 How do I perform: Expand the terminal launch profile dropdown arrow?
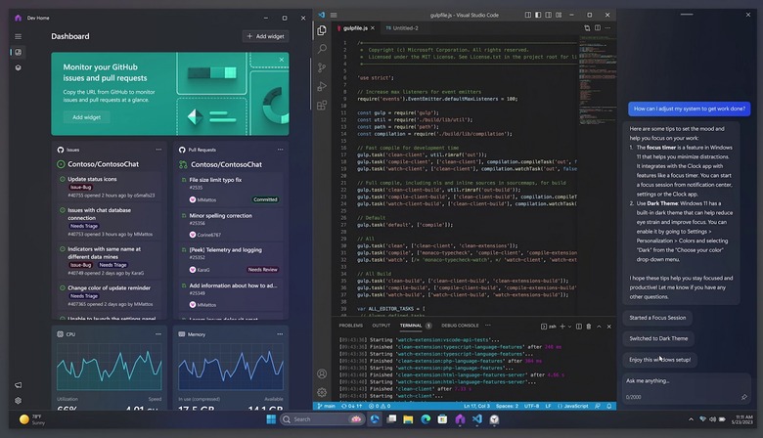570,327
